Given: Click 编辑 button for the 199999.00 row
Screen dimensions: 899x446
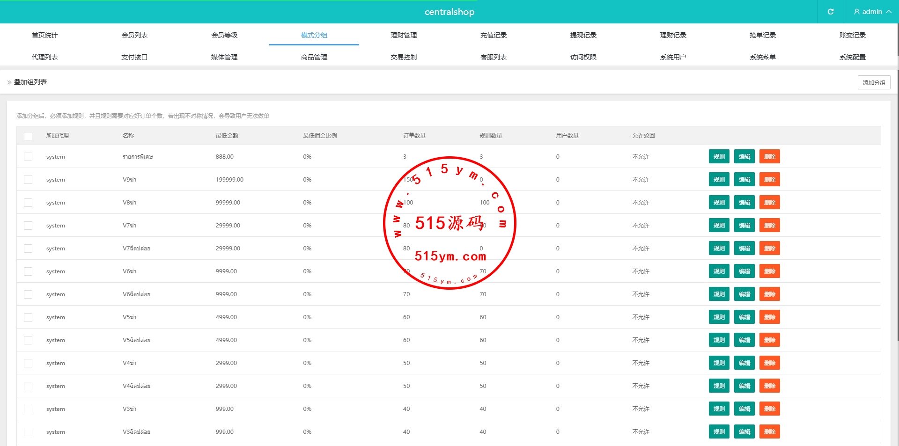Looking at the screenshot, I should (744, 180).
